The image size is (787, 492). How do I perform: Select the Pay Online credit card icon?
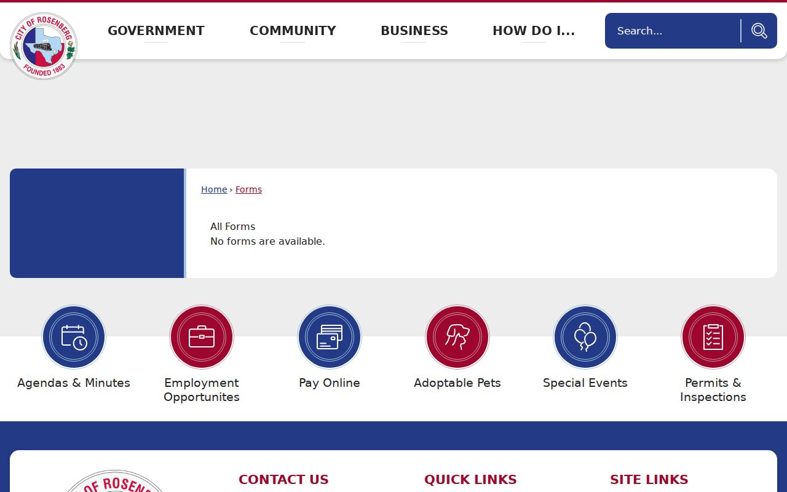pyautogui.click(x=330, y=337)
